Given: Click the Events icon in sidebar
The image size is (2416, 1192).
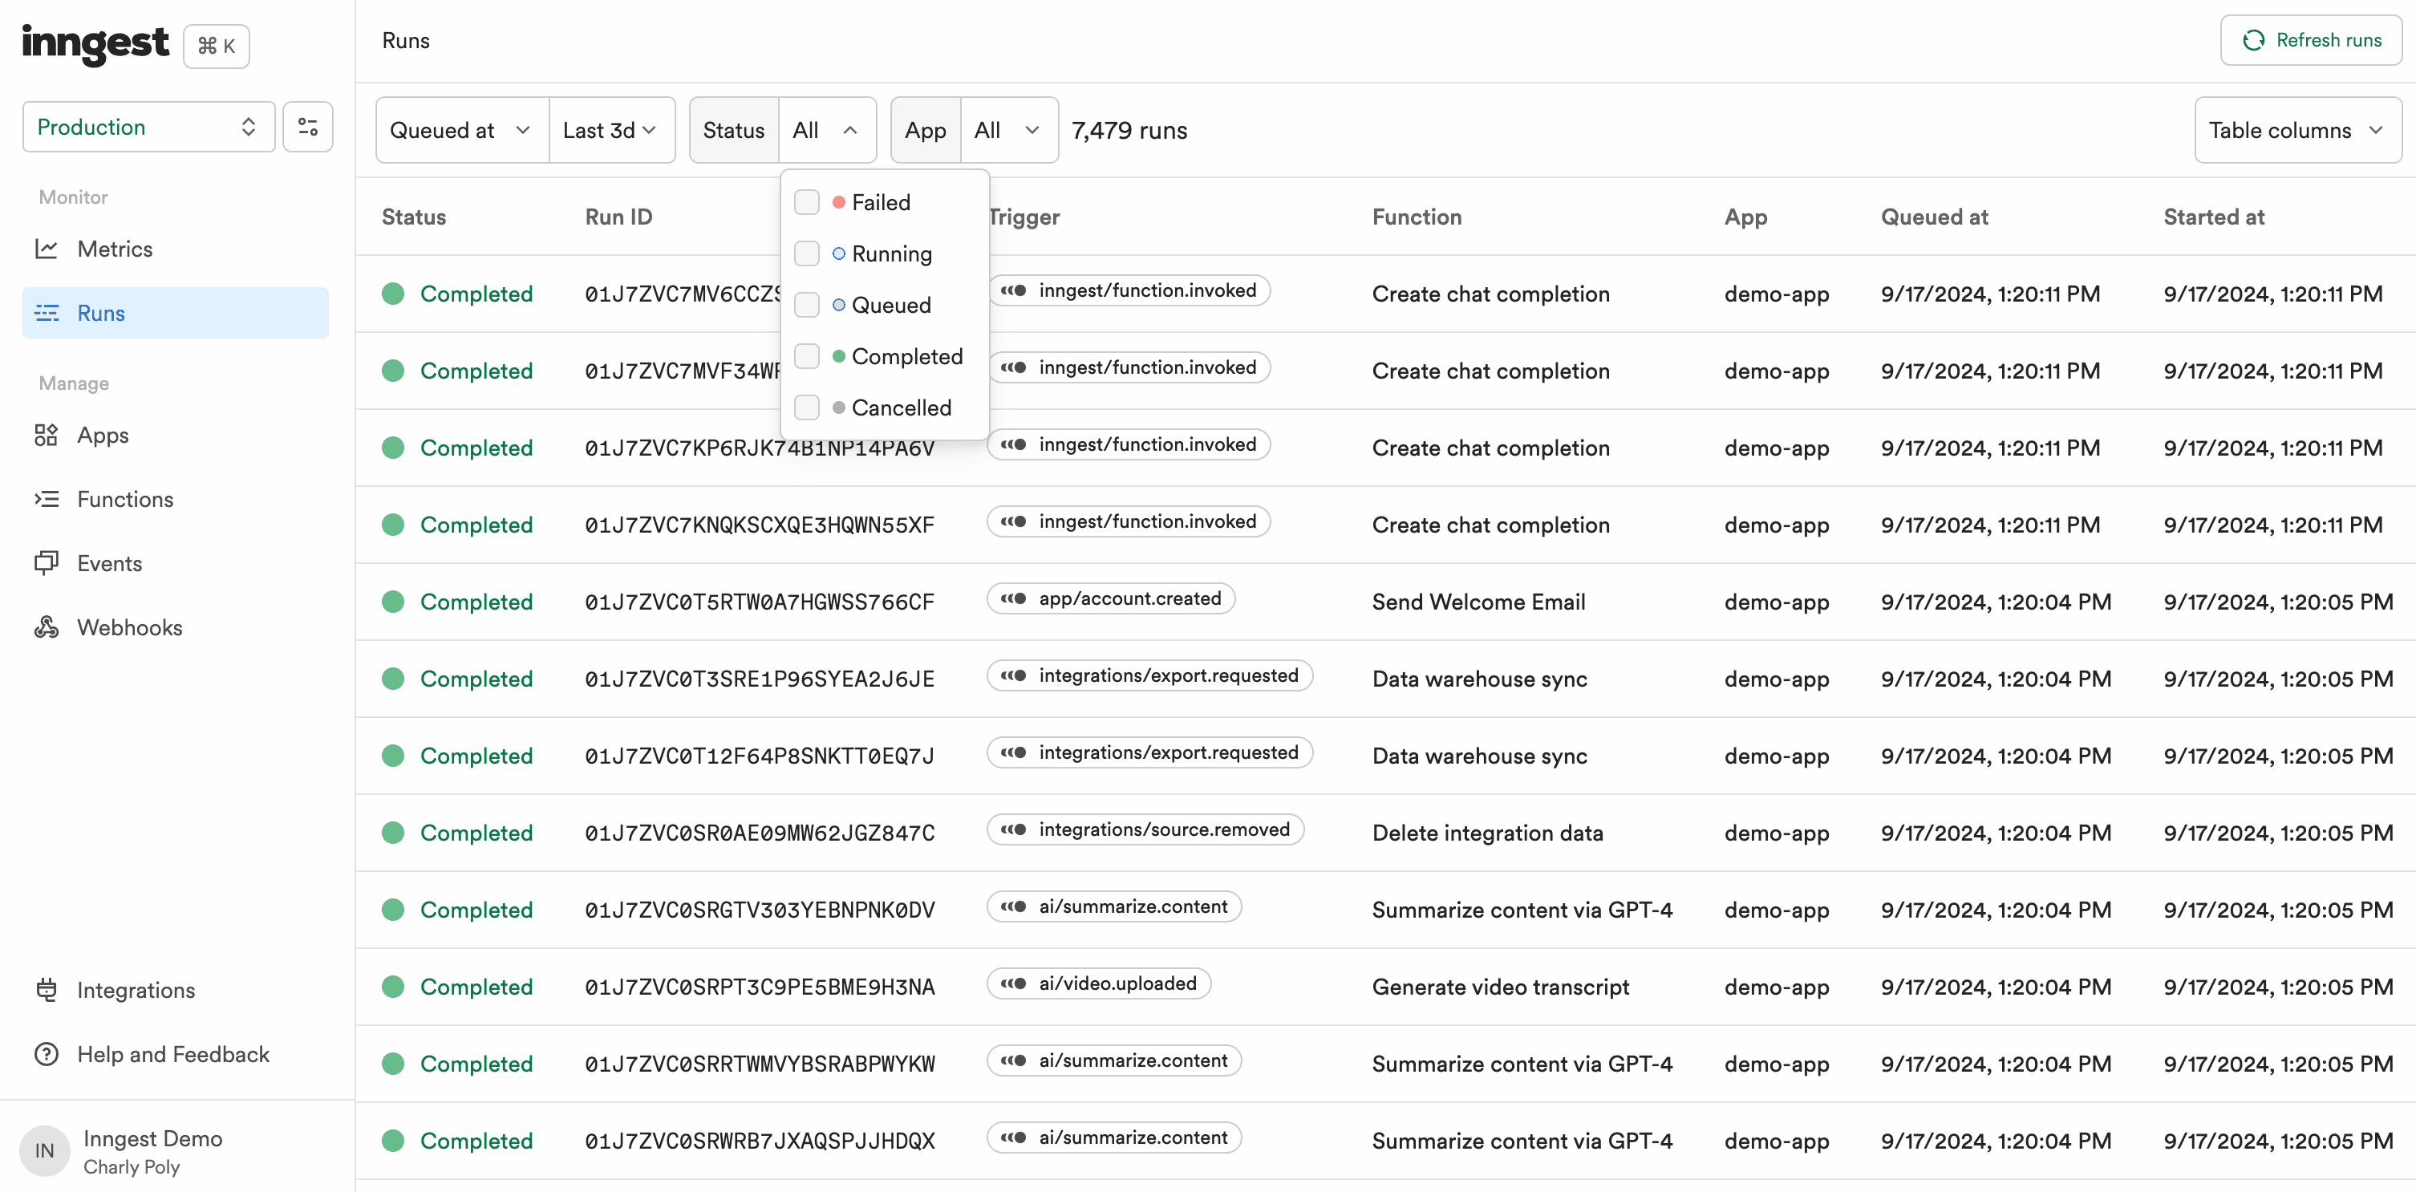Looking at the screenshot, I should click(x=47, y=562).
